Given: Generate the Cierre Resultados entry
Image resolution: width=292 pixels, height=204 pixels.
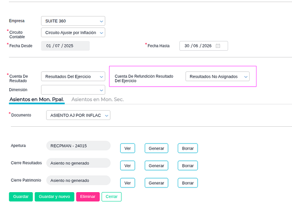Looking at the screenshot, I should click(x=157, y=166).
